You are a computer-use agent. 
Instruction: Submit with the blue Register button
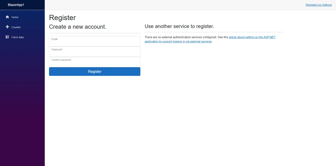point(95,72)
